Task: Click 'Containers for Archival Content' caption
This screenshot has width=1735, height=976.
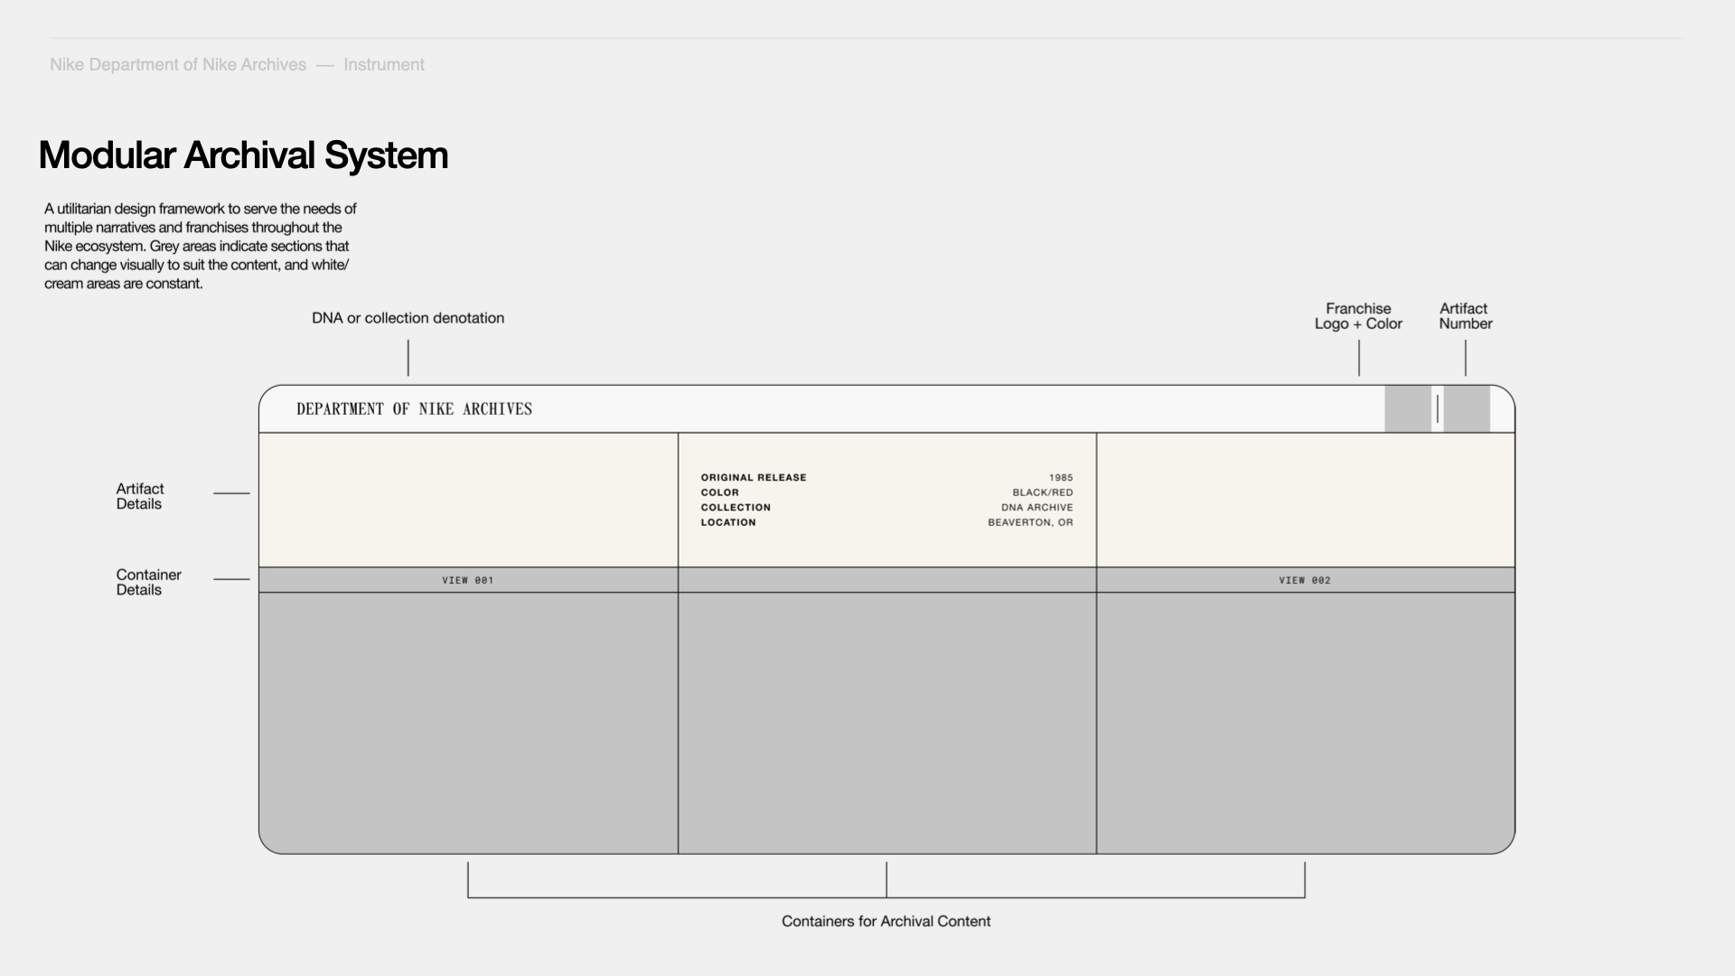Action: 886,922
